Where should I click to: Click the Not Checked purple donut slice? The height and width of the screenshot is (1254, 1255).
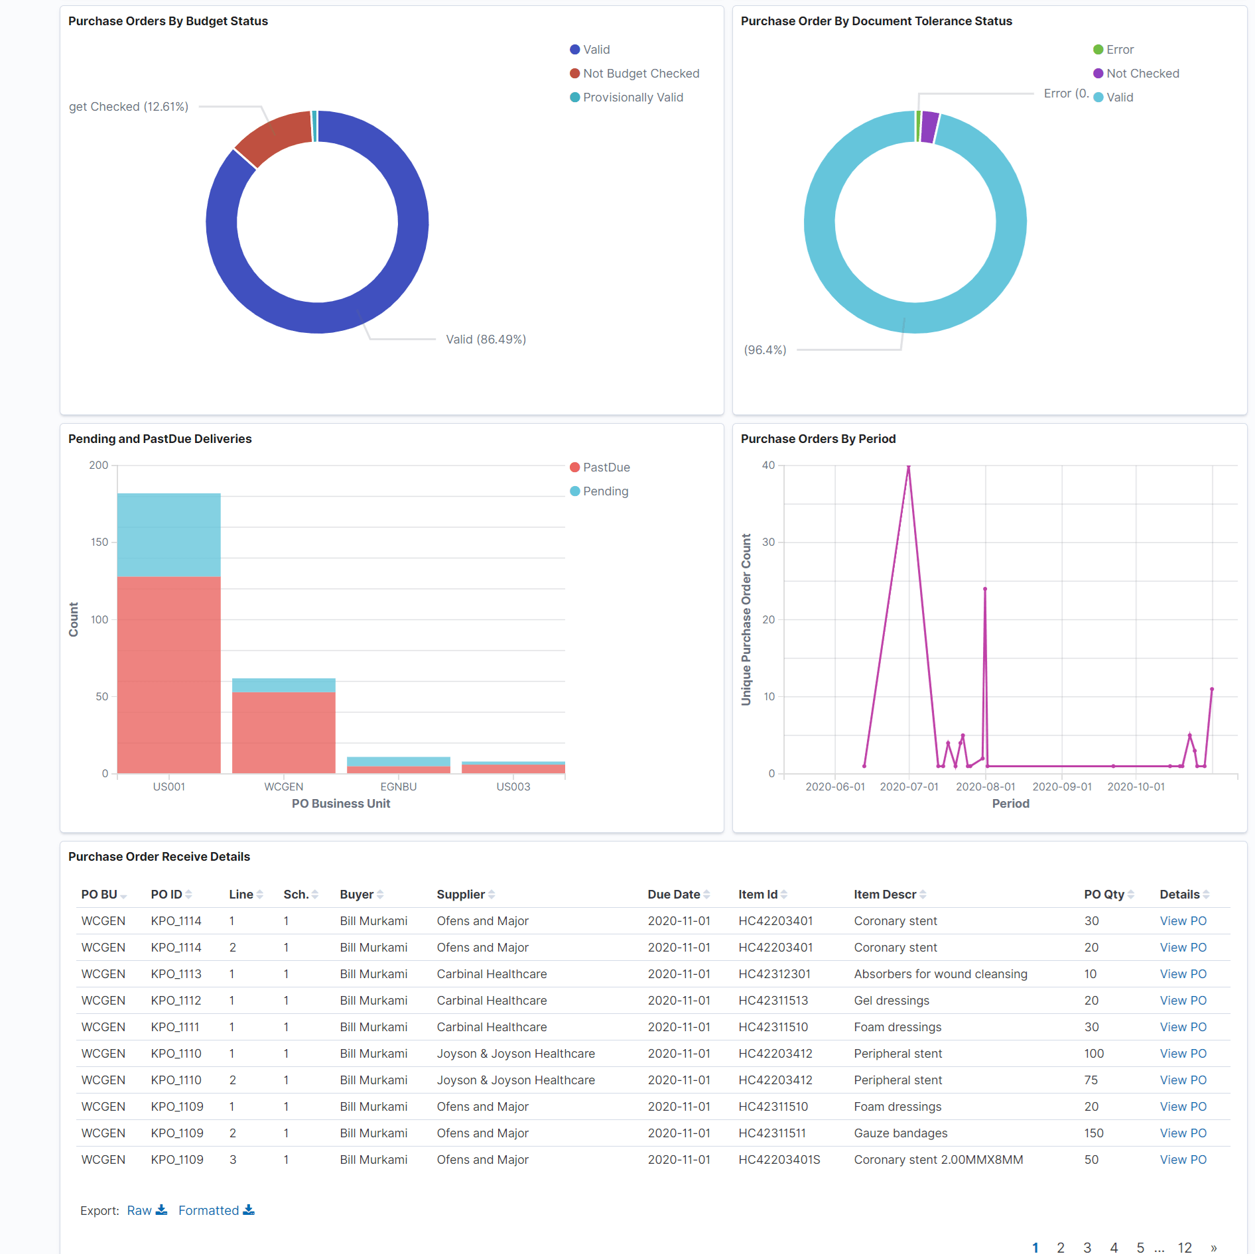pyautogui.click(x=930, y=127)
